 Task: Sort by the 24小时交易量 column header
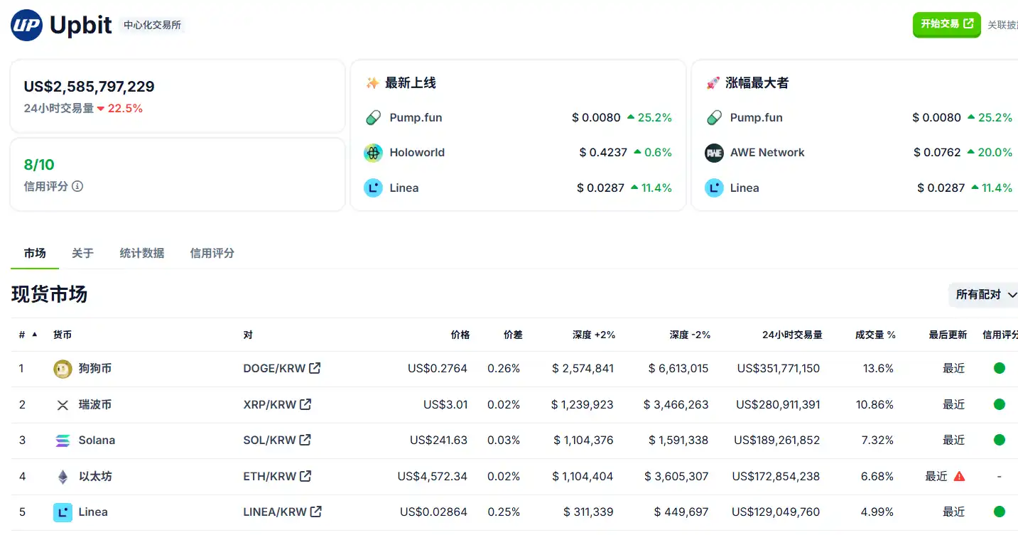792,335
